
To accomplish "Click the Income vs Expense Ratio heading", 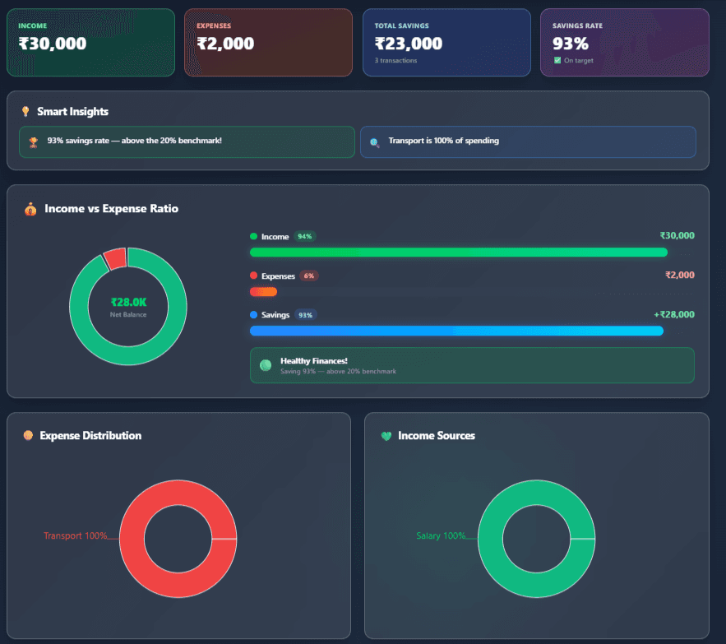I will point(112,208).
